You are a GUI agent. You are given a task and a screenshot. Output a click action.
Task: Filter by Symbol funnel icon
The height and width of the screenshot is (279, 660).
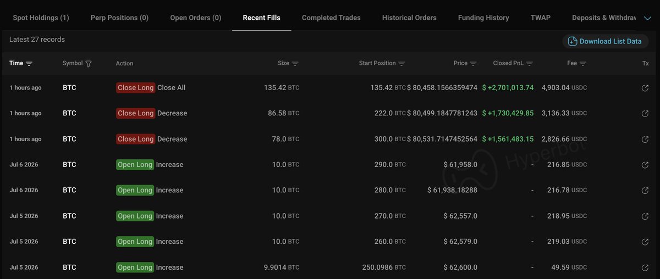(89, 64)
